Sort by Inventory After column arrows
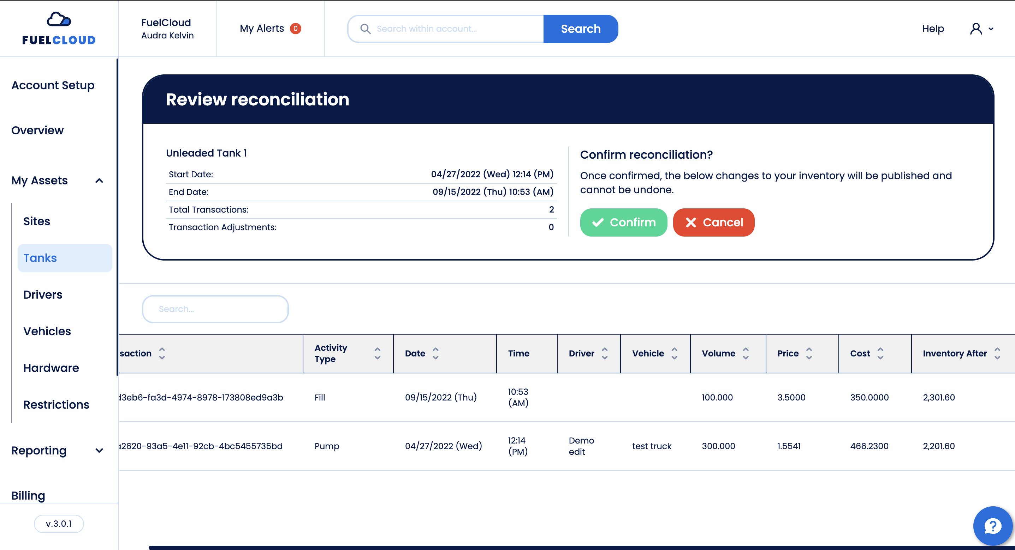The width and height of the screenshot is (1015, 550). tap(997, 353)
